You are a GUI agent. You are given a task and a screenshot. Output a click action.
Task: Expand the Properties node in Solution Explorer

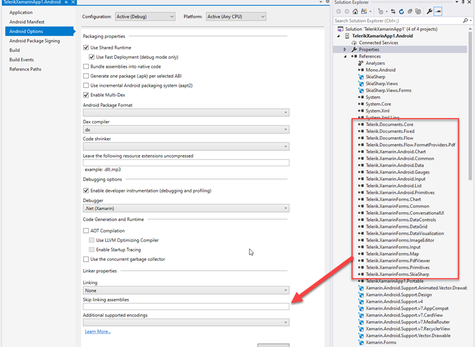tap(345, 49)
